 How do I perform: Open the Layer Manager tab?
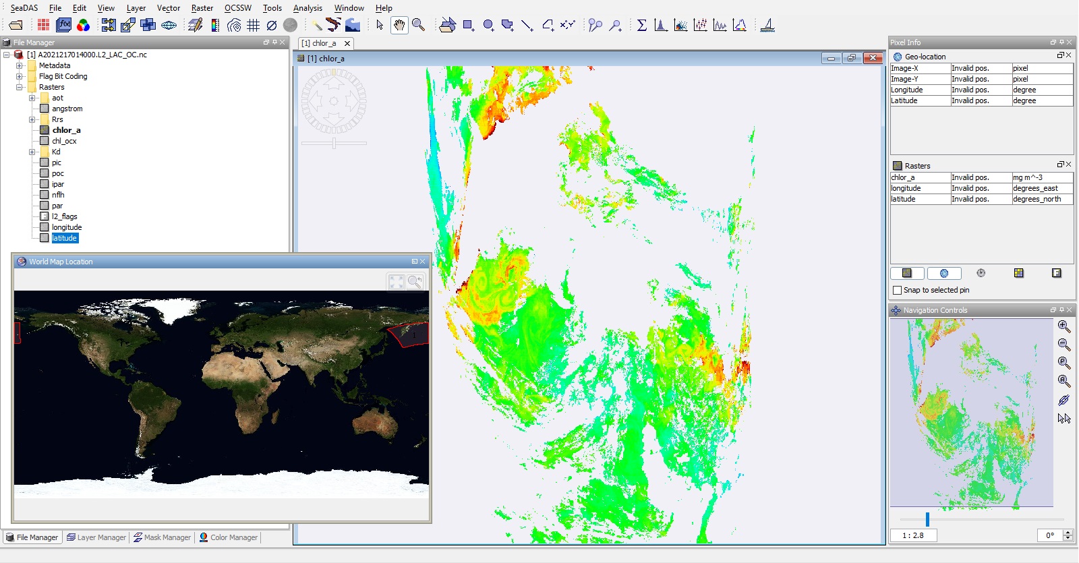coord(96,537)
